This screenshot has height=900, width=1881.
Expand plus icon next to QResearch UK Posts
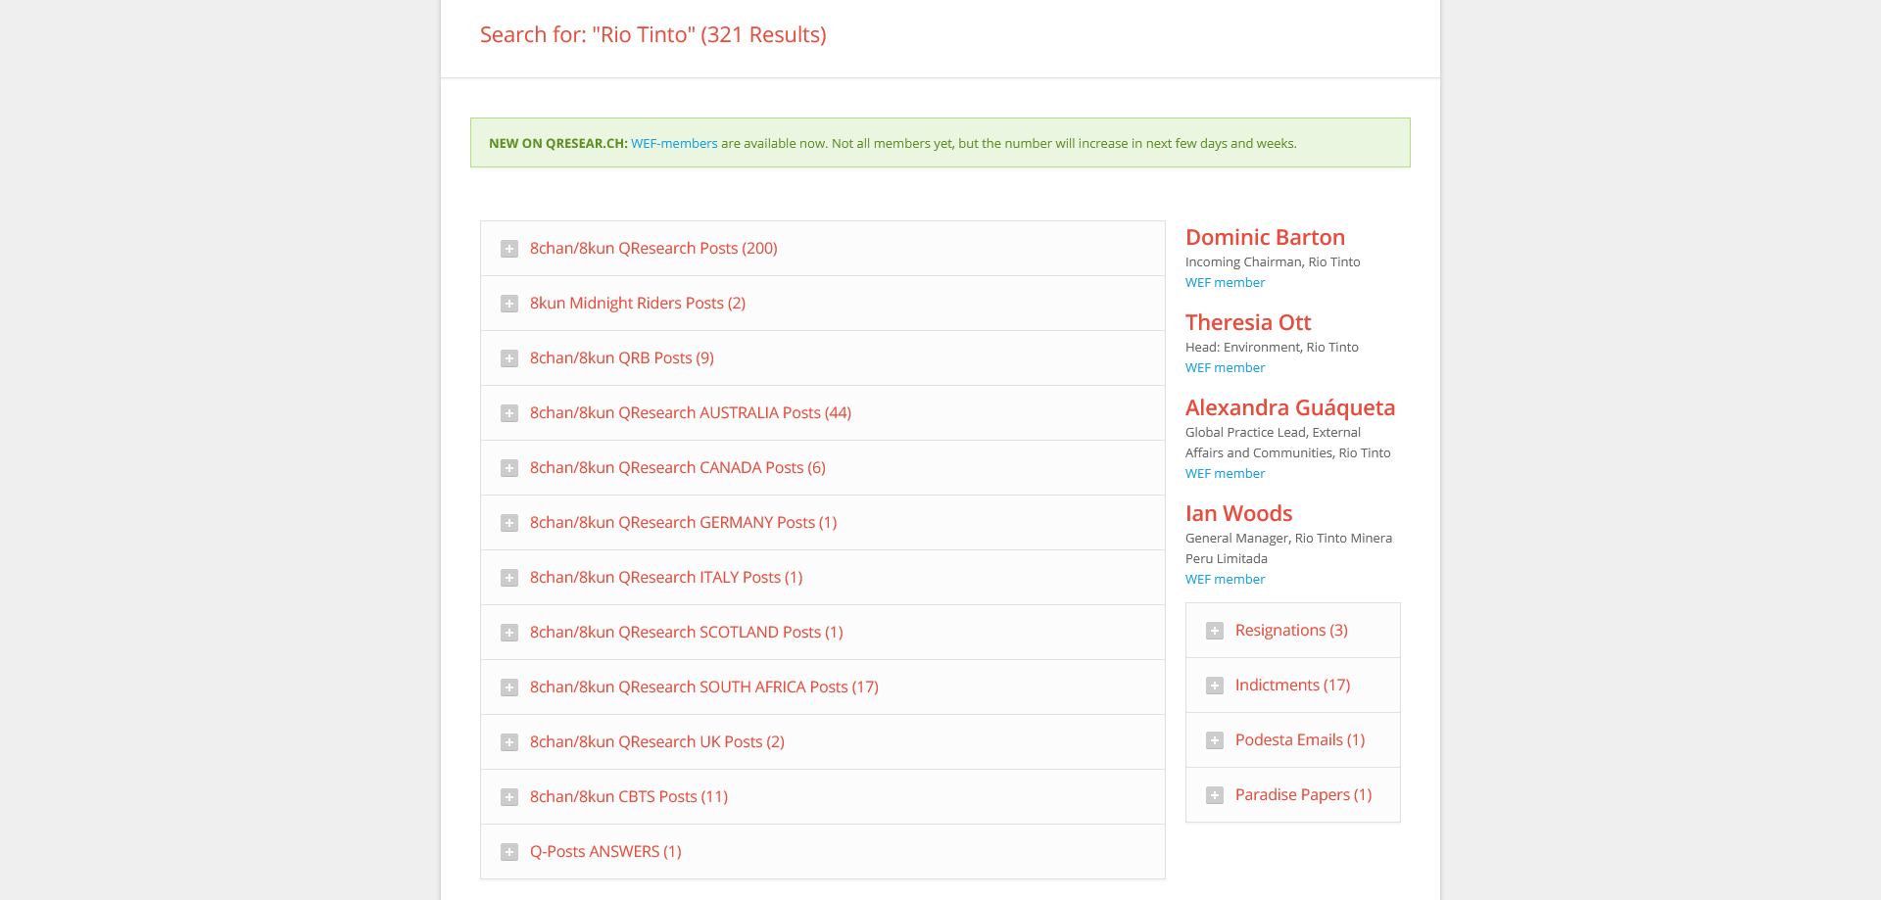coord(509,742)
